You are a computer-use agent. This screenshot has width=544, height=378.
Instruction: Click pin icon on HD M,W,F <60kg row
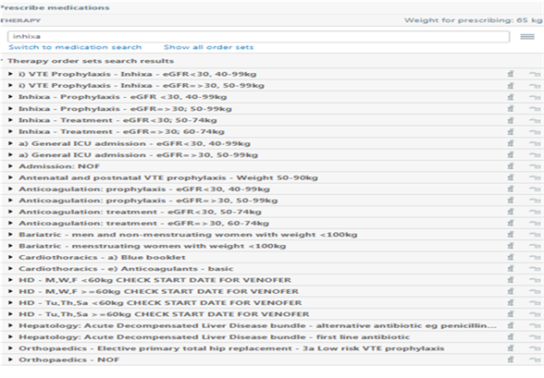pos(511,280)
